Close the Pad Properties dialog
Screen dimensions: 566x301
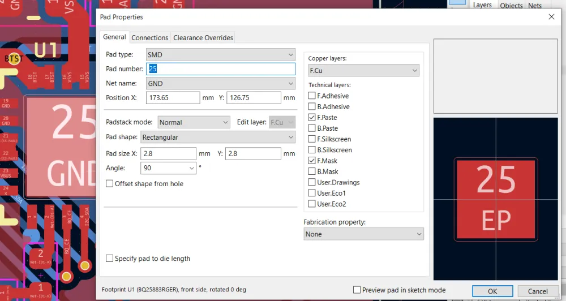pyautogui.click(x=551, y=17)
